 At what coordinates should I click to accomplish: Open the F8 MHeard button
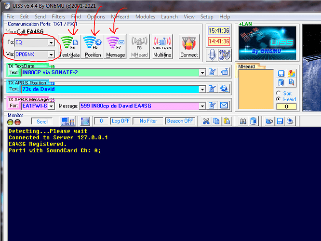139,47
